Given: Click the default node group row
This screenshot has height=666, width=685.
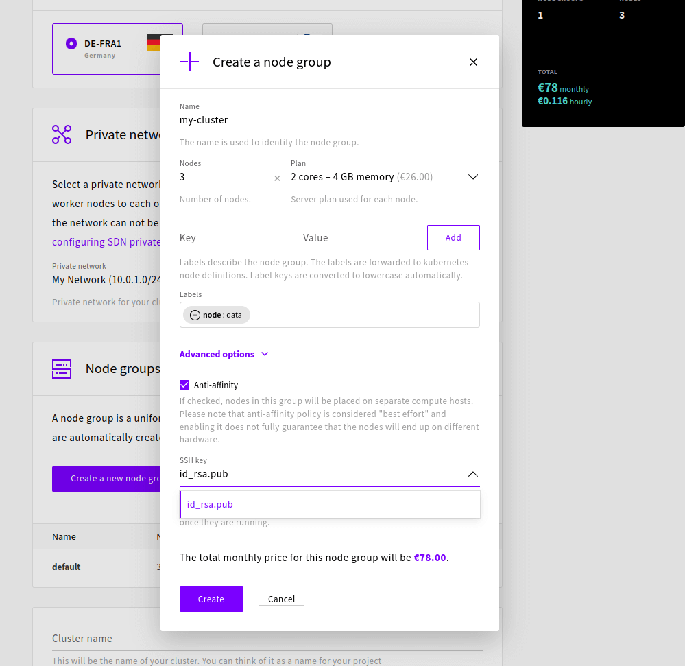Looking at the screenshot, I should [x=97, y=567].
